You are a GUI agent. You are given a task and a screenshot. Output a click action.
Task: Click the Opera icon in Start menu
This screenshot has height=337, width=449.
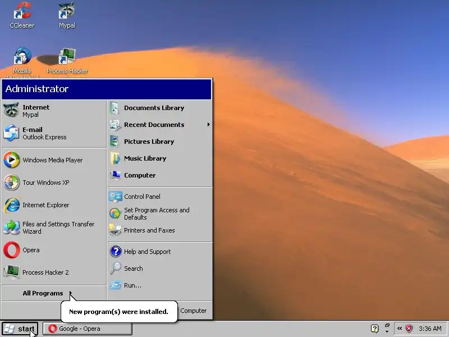click(11, 250)
